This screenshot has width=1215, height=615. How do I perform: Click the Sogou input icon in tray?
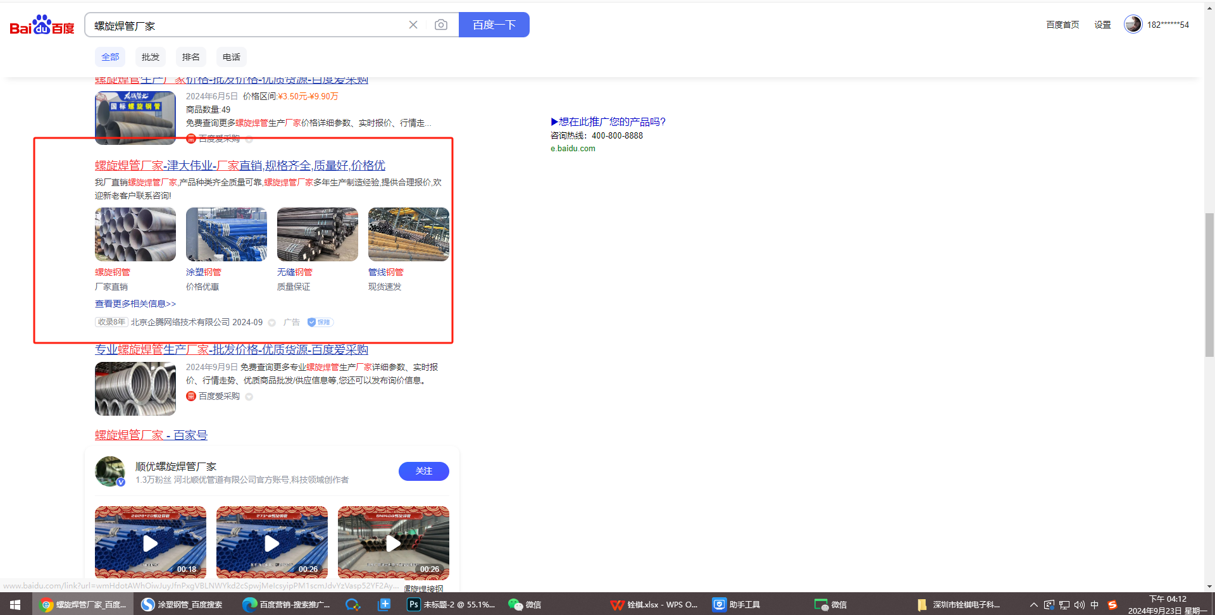coord(1112,604)
